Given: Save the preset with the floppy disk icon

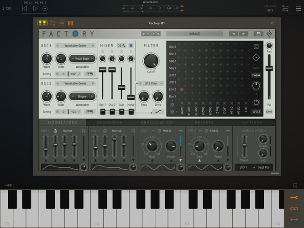Looking at the screenshot, I should [x=258, y=34].
